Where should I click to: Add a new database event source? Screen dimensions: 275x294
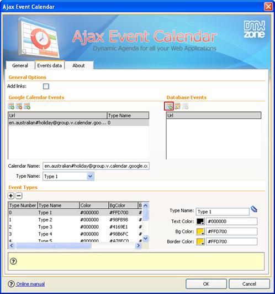[x=169, y=106]
